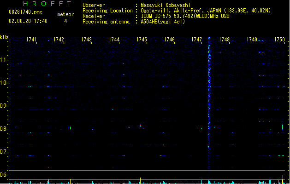Click the meteor count value 4
This screenshot has width=290, height=184.
click(65, 21)
